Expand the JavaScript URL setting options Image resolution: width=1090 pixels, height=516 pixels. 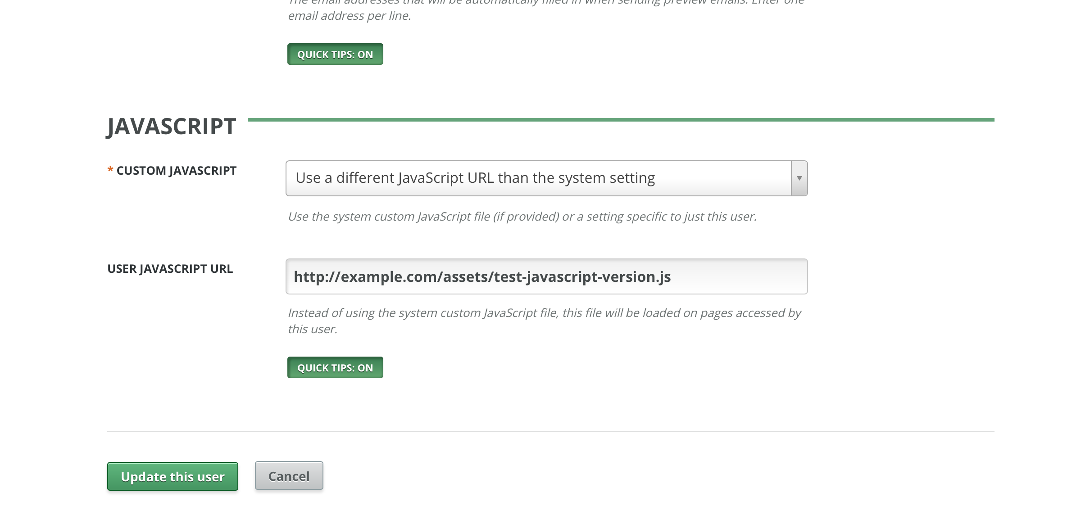[546, 177]
